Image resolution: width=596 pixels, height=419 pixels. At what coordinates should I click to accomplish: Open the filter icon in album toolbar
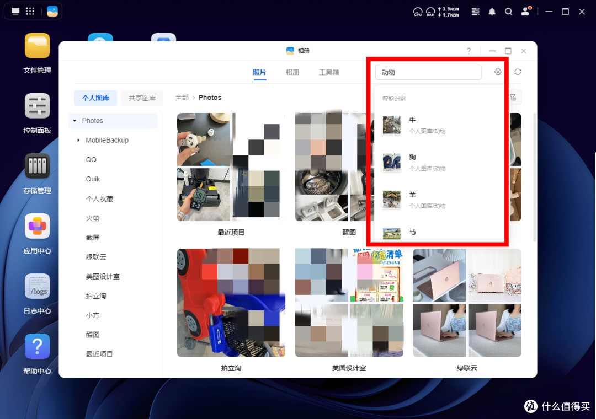tap(513, 98)
